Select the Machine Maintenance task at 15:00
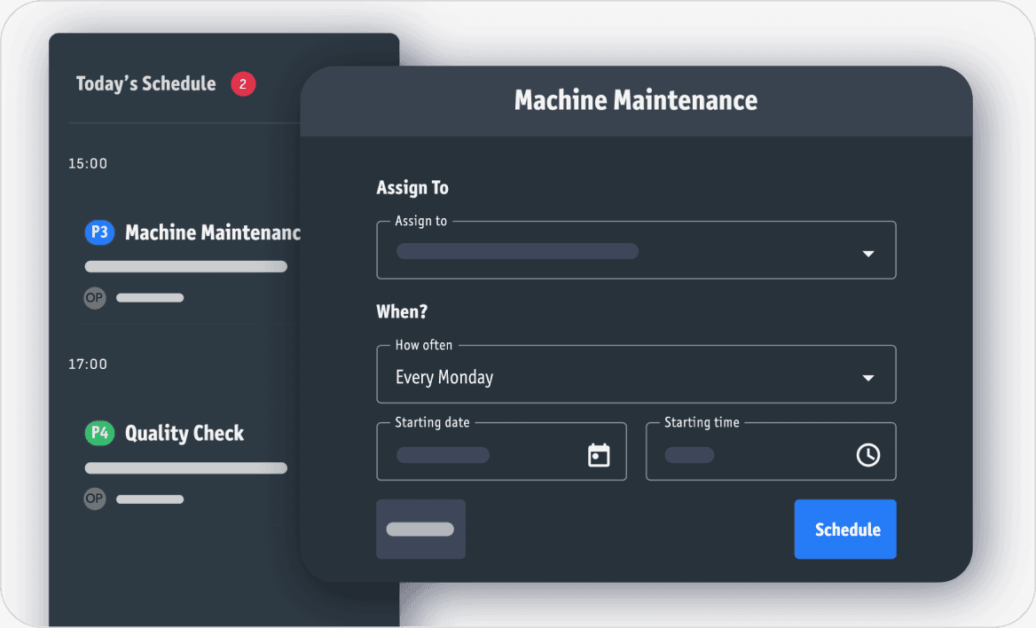The image size is (1036, 628). [x=213, y=232]
